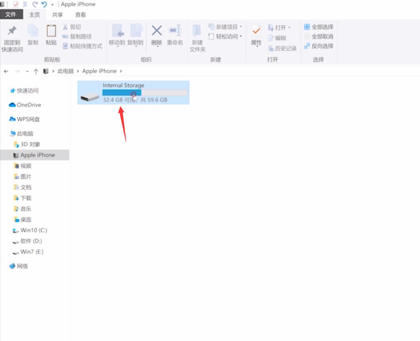Click the New Folder icon
The height and width of the screenshot is (341, 420).
click(x=197, y=30)
